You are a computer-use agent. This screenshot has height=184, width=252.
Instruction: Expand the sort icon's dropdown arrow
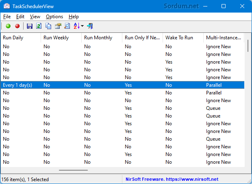point(82,26)
